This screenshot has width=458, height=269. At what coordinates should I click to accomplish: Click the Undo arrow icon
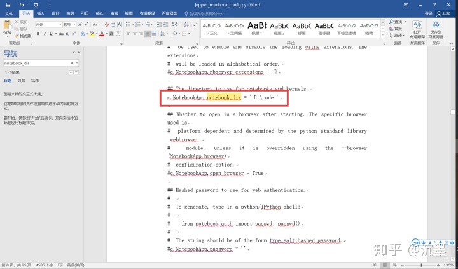pos(22,4)
